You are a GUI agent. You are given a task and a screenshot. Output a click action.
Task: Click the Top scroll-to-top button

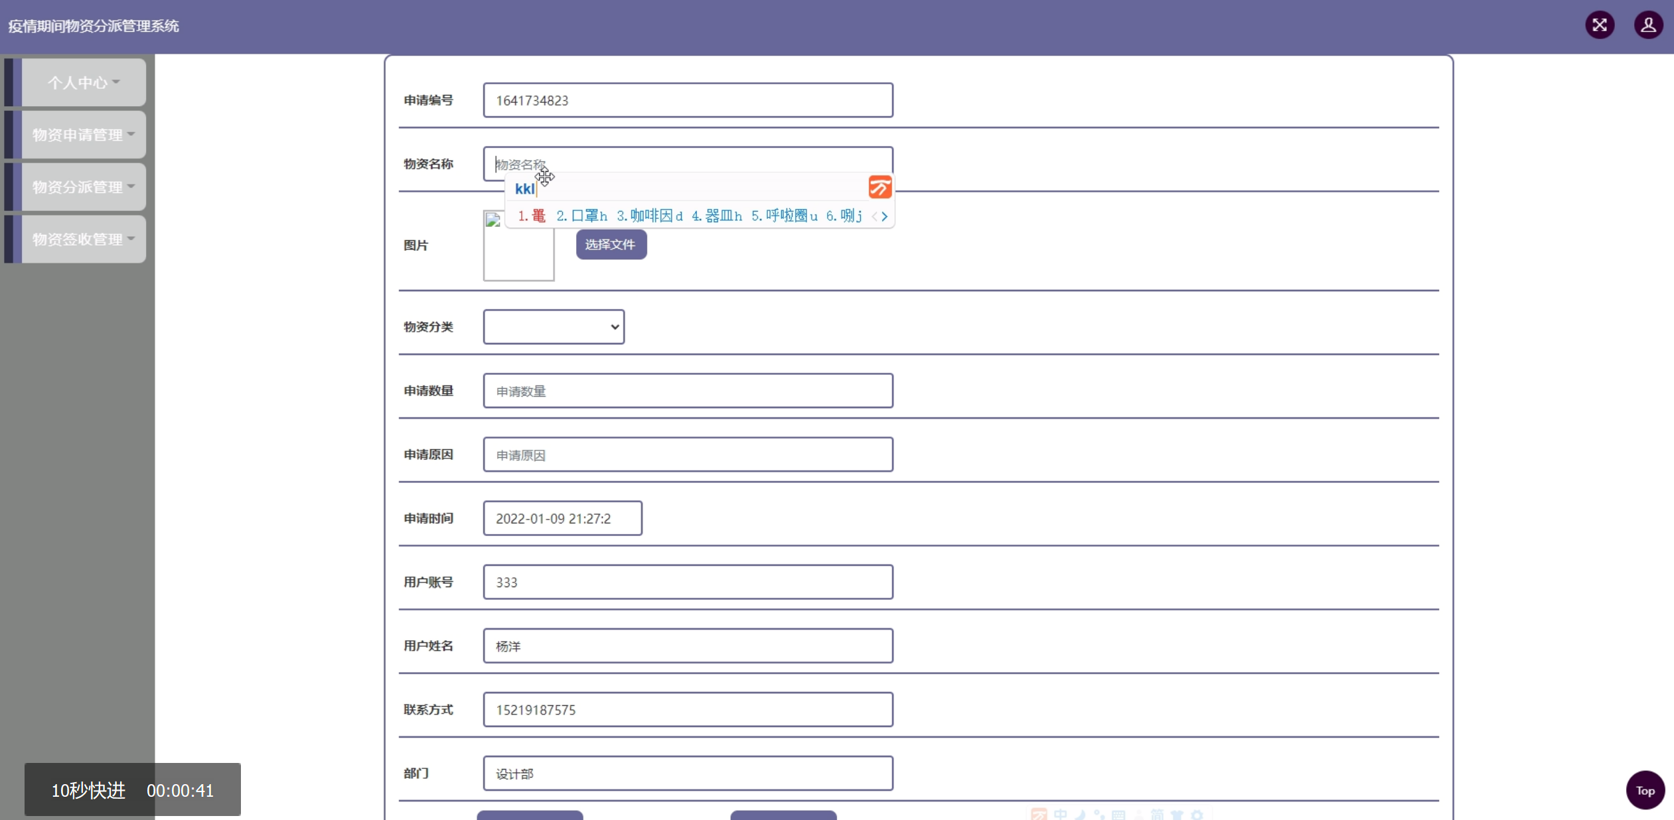(x=1645, y=790)
